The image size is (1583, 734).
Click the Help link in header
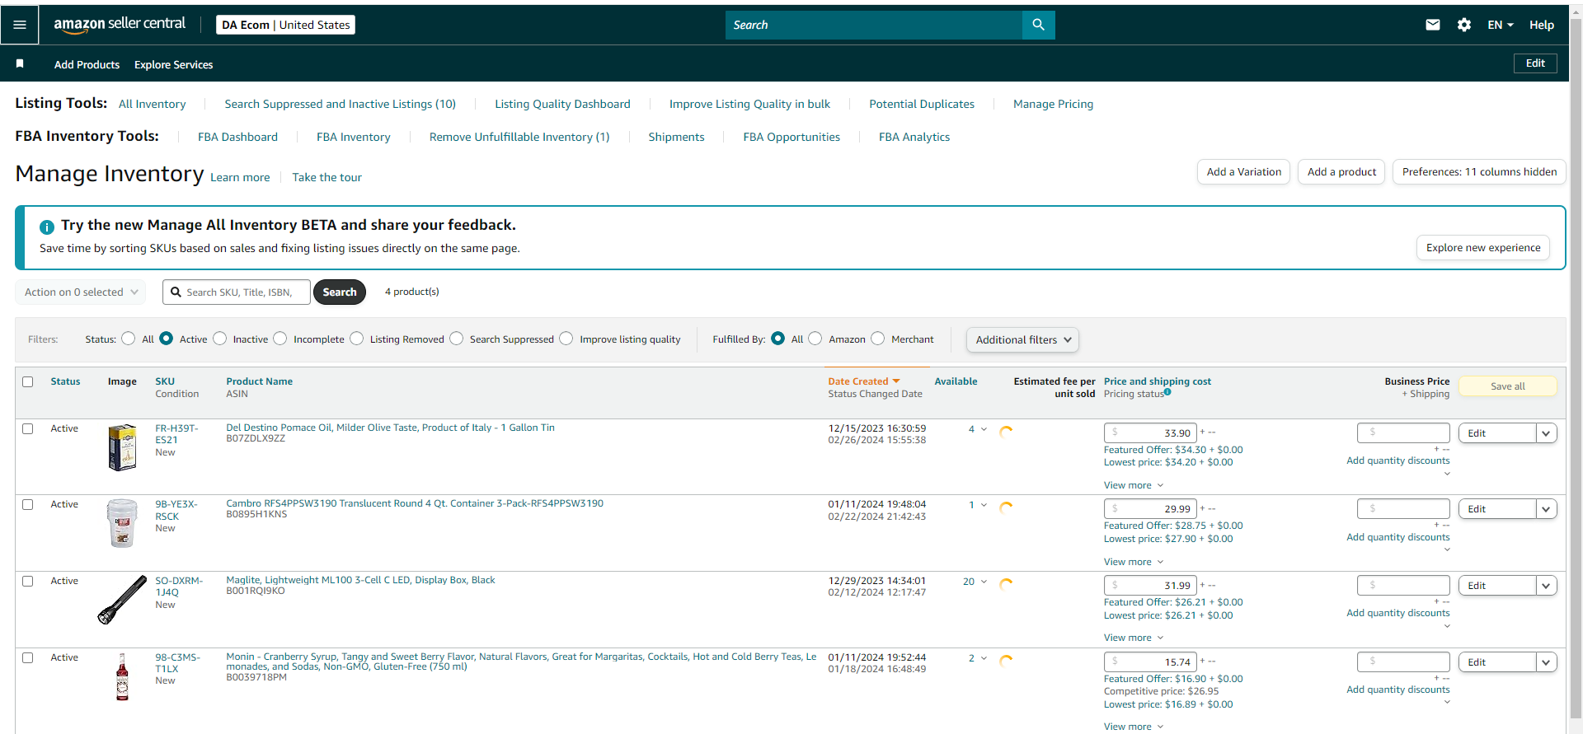(1541, 25)
